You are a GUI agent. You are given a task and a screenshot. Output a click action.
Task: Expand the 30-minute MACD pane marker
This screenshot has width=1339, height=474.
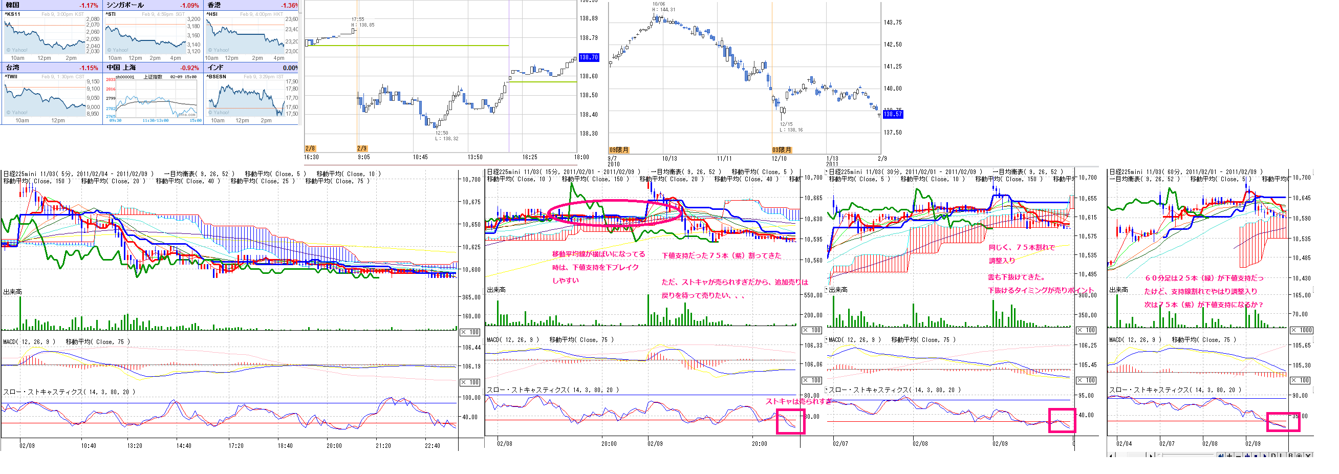[x=827, y=339]
